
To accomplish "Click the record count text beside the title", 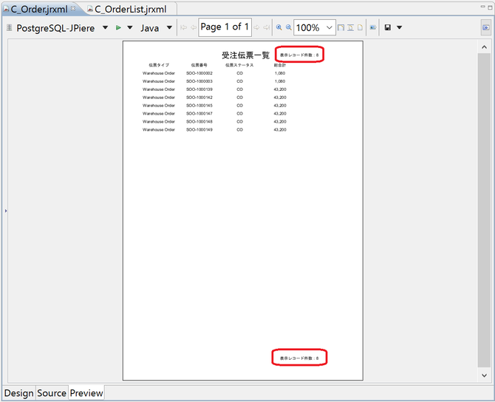I will point(299,55).
